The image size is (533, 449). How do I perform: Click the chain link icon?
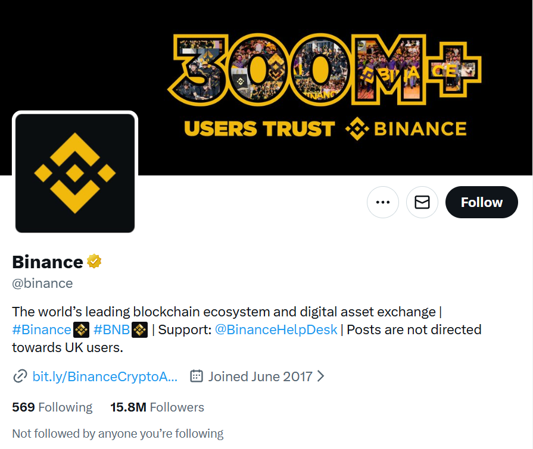tap(20, 376)
